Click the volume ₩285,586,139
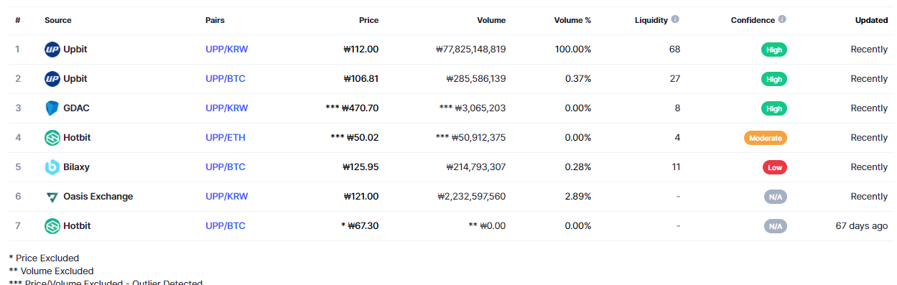This screenshot has height=285, width=897. coord(476,79)
